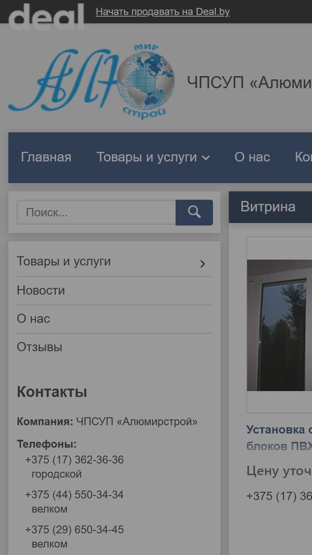This screenshot has height=555, width=312.
Task: Open Товары и услуги in sidebar menu
Action: (x=64, y=261)
